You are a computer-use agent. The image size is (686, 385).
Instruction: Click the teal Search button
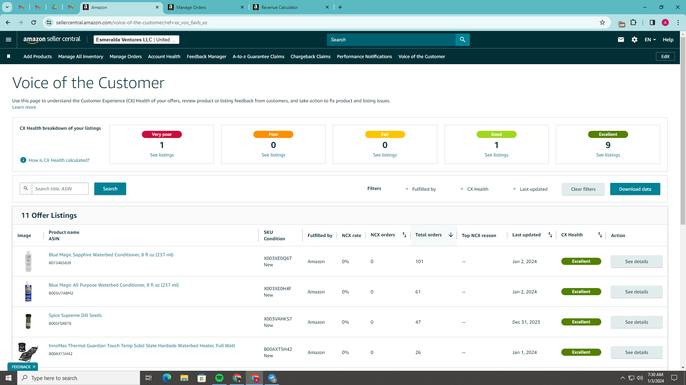coord(110,189)
